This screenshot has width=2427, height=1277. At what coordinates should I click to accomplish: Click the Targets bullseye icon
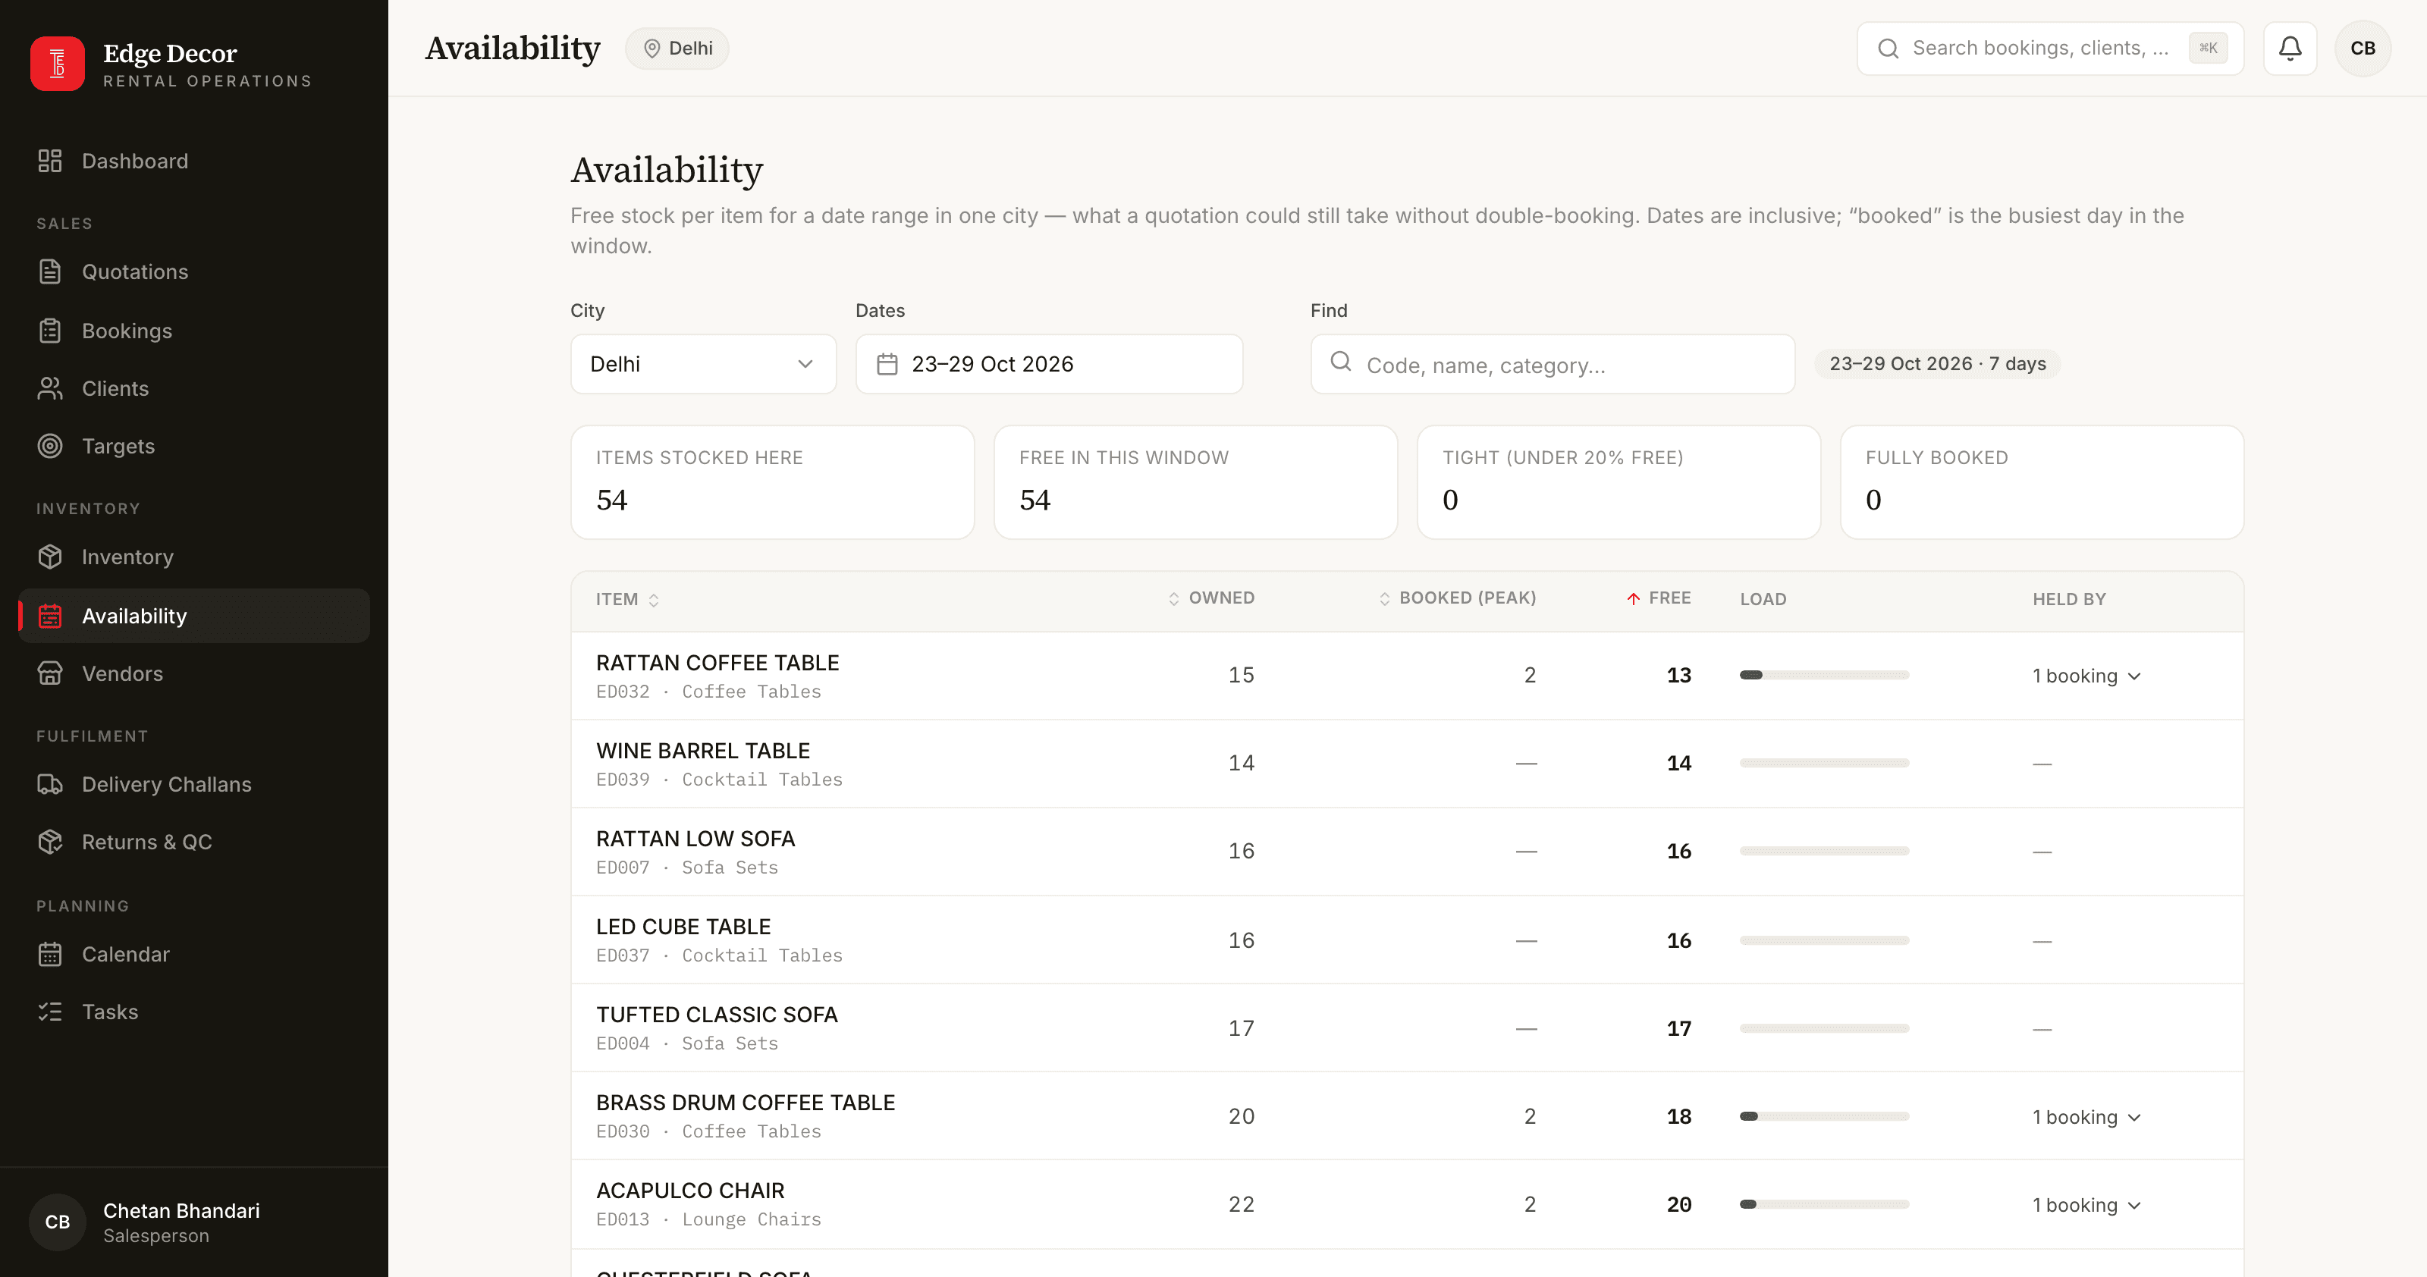pyautogui.click(x=50, y=445)
